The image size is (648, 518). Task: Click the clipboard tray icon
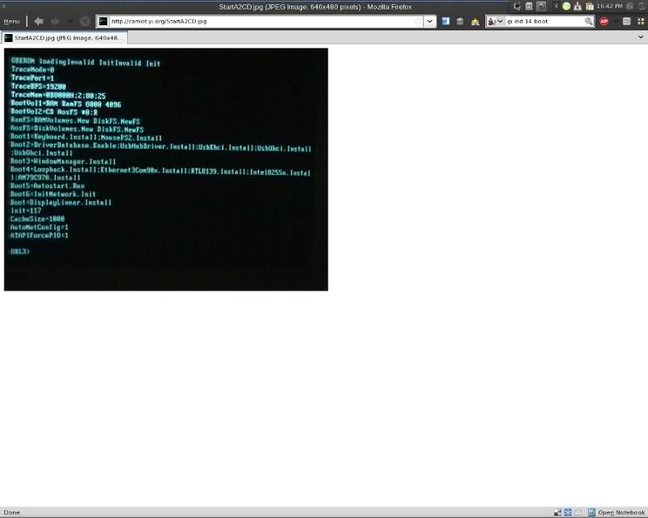(x=590, y=6)
